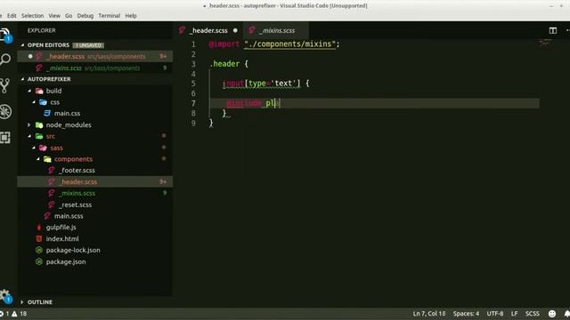Open _reset.scss in explorer tree
The image size is (570, 320).
(x=76, y=204)
